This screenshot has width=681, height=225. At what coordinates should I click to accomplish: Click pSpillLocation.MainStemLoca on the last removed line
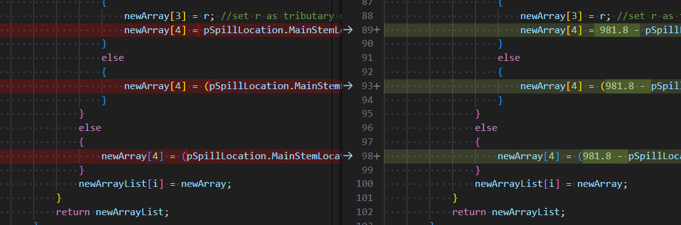pyautogui.click(x=264, y=156)
